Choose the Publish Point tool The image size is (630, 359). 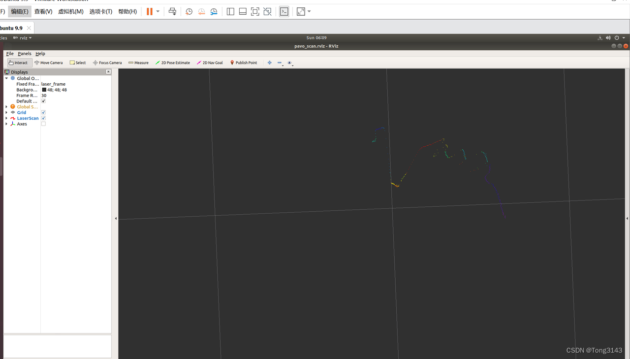[244, 63]
